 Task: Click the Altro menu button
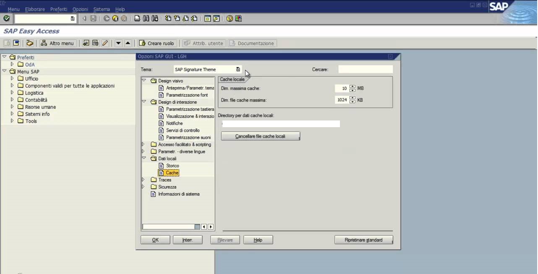click(57, 43)
